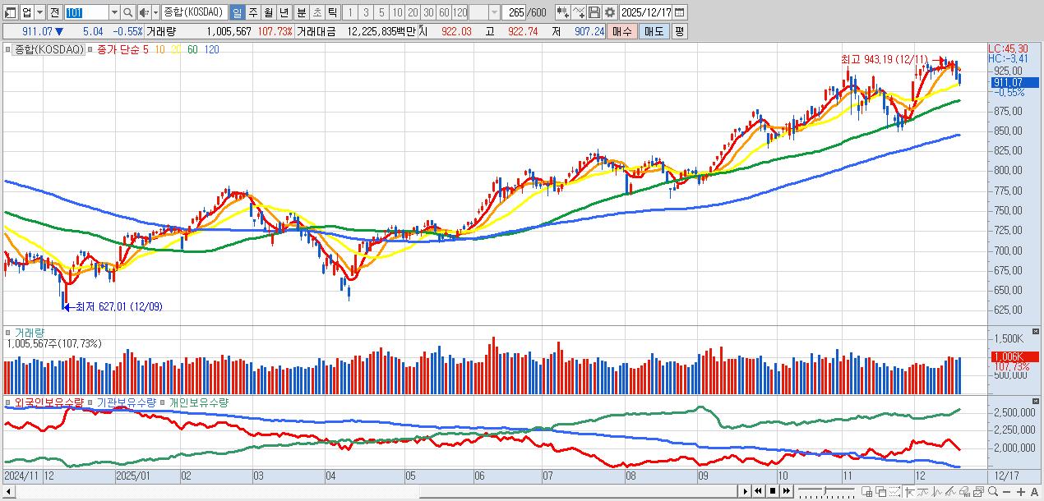Click the 개인보유수량 legend label

[199, 402]
